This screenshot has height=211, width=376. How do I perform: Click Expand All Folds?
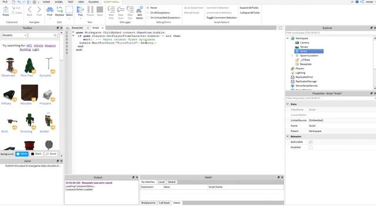[x=249, y=8]
